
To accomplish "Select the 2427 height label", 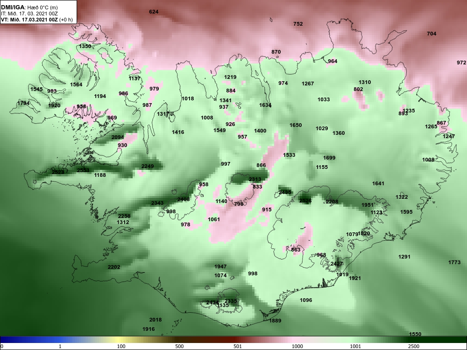I will [x=337, y=264].
